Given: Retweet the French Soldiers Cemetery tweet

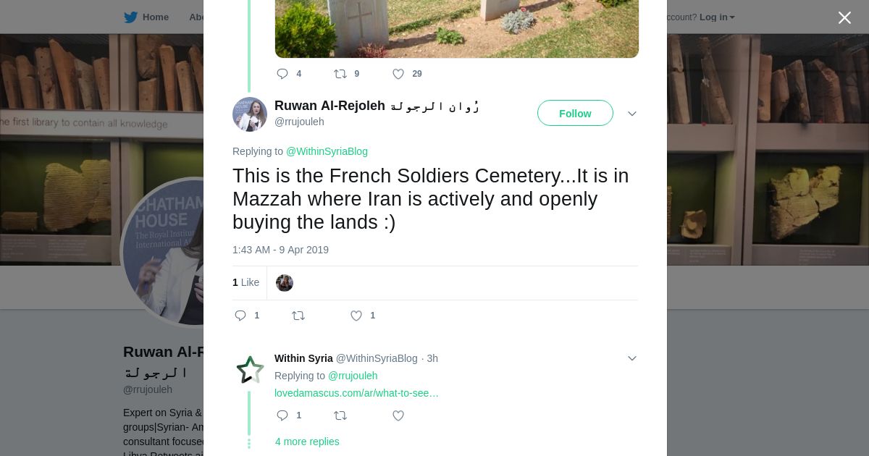Looking at the screenshot, I should [x=298, y=316].
